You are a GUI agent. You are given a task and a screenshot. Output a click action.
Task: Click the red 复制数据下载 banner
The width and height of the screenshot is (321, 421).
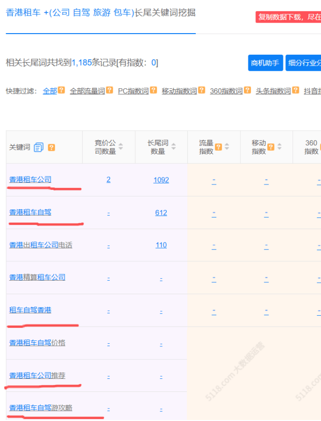point(288,17)
